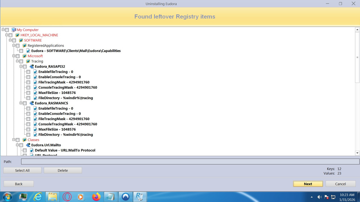The height and width of the screenshot is (202, 360).
Task: Click the Eudora.Url.Mailto key icon
Action: [x=28, y=145]
